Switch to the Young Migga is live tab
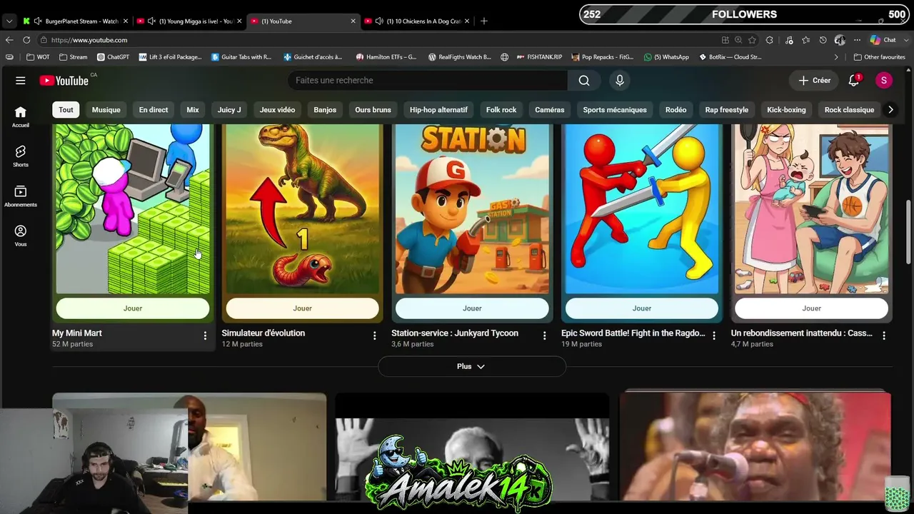This screenshot has width=914, height=514. pyautogui.click(x=189, y=21)
